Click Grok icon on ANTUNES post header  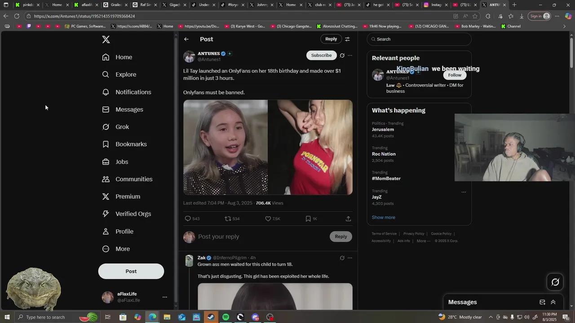[342, 56]
